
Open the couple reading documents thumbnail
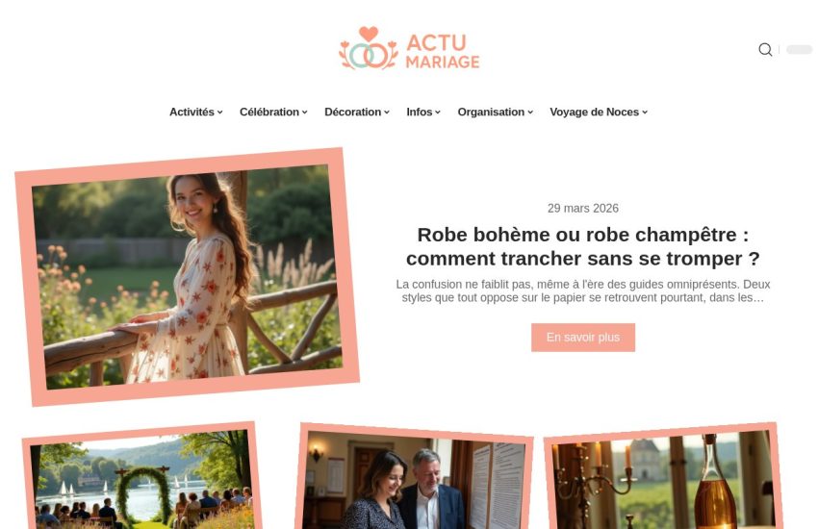pyautogui.click(x=415, y=478)
